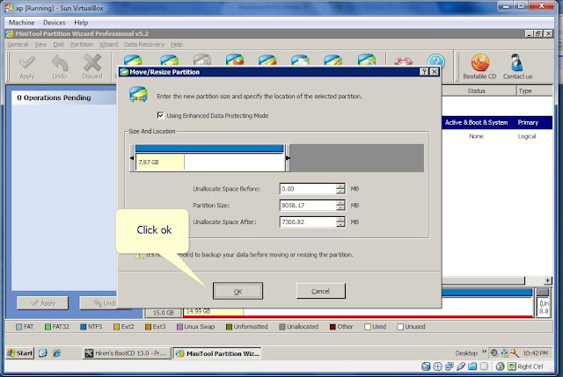
Task: Click the Show Desktop quick launch icon
Action: [x=43, y=353]
